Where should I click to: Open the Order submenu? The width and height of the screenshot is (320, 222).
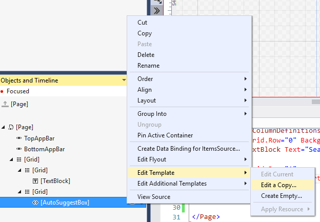coord(189,79)
